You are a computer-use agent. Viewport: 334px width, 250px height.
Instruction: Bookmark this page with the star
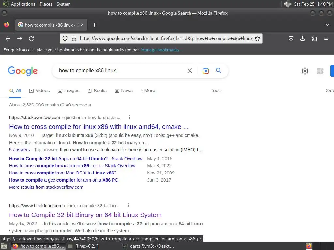click(257, 38)
